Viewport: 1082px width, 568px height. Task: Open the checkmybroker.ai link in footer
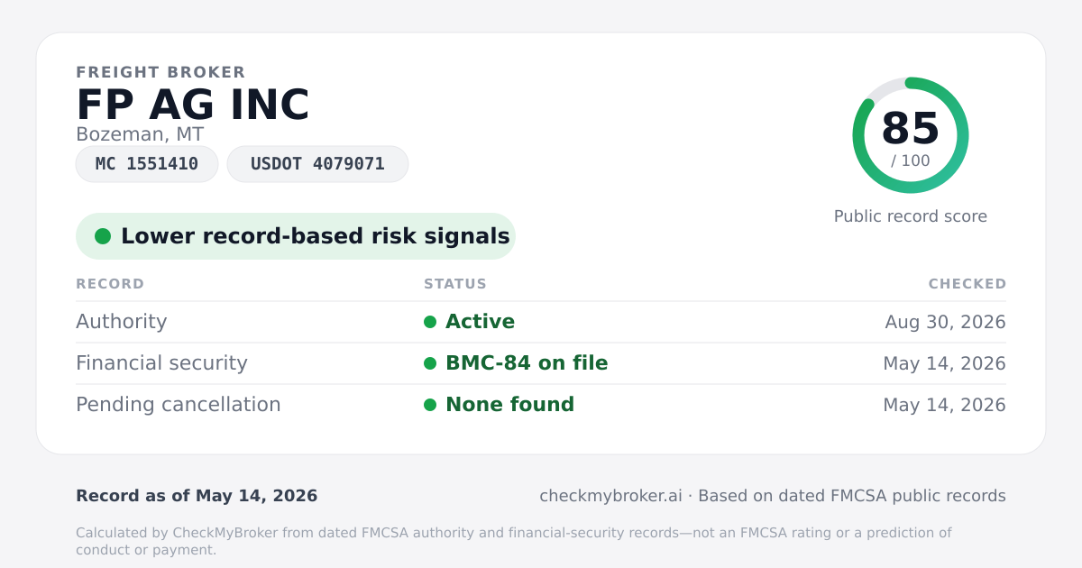pyautogui.click(x=610, y=496)
